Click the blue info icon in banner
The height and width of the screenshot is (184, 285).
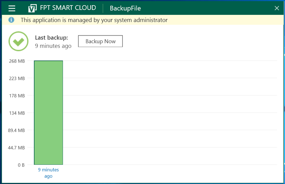coord(11,20)
